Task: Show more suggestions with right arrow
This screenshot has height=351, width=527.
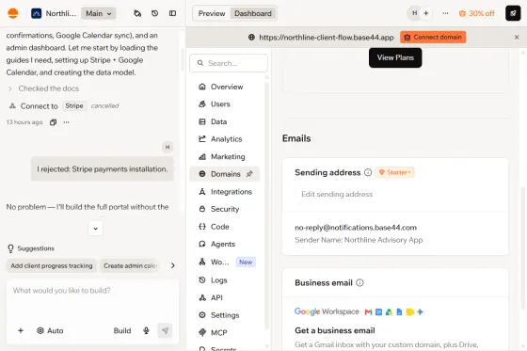Action: click(x=173, y=265)
